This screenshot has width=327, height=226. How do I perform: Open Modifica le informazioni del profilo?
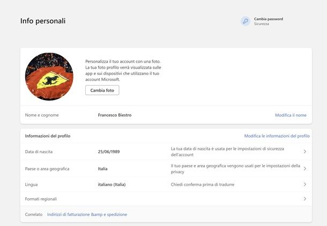[x=277, y=136]
